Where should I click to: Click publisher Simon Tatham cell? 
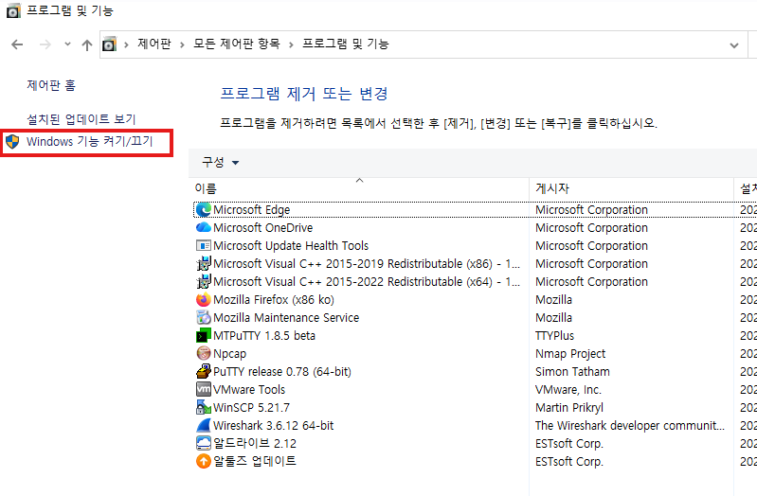point(572,371)
